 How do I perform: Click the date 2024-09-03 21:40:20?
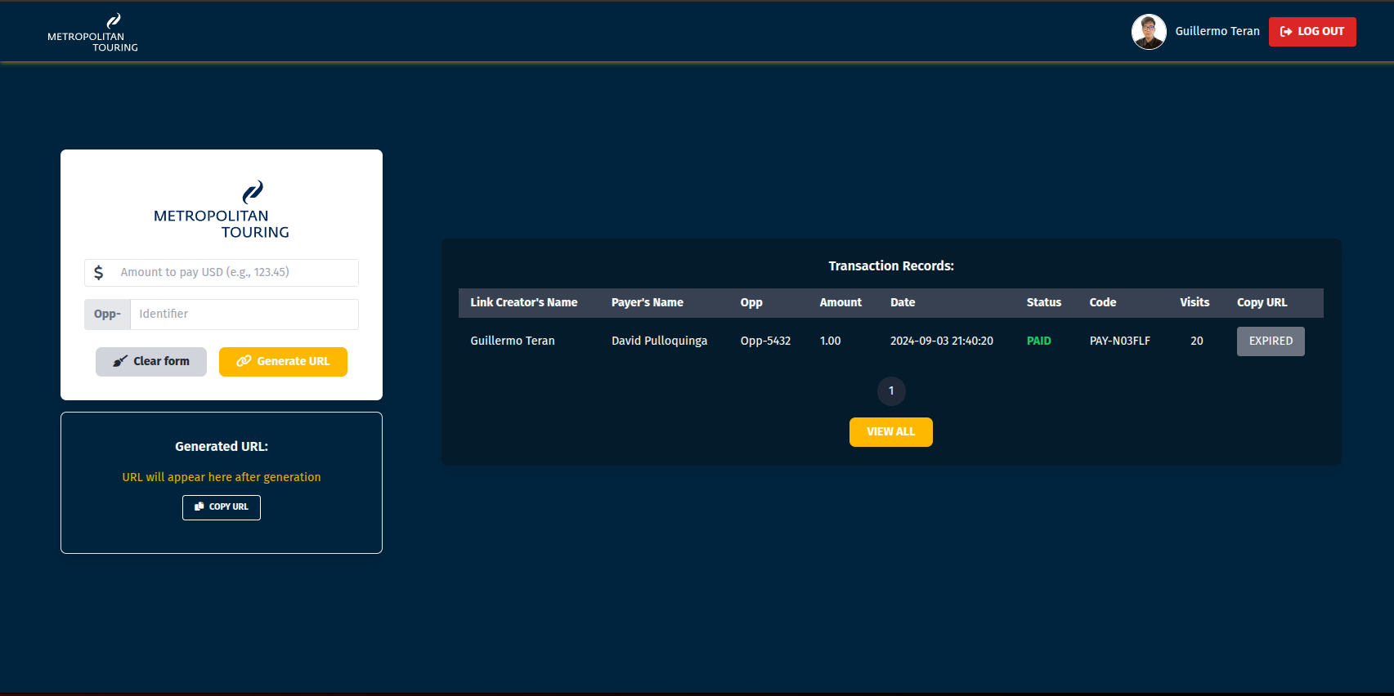coord(942,341)
